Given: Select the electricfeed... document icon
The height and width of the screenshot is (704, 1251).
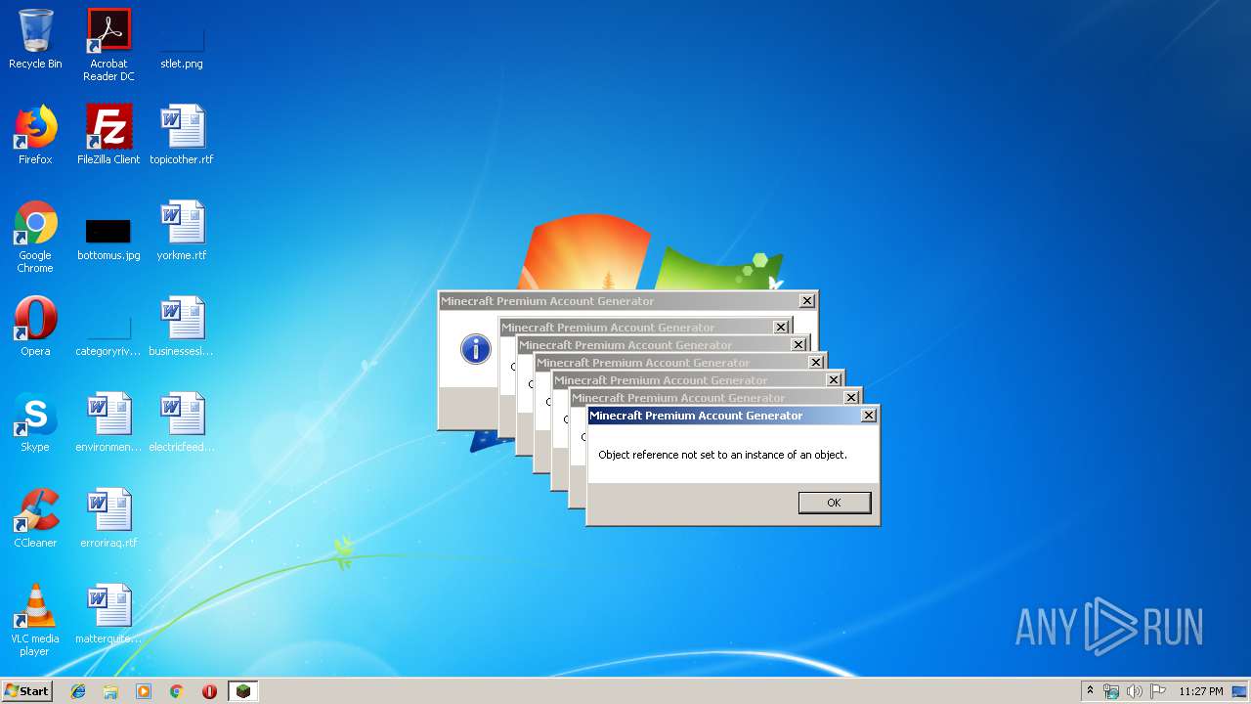Looking at the screenshot, I should coord(182,422).
